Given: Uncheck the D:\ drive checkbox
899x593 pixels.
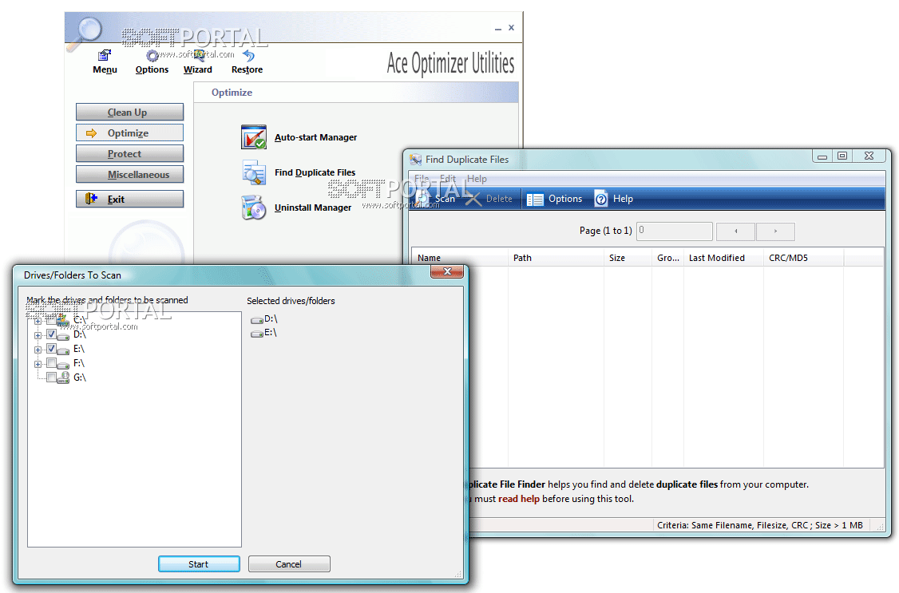Looking at the screenshot, I should [51, 334].
